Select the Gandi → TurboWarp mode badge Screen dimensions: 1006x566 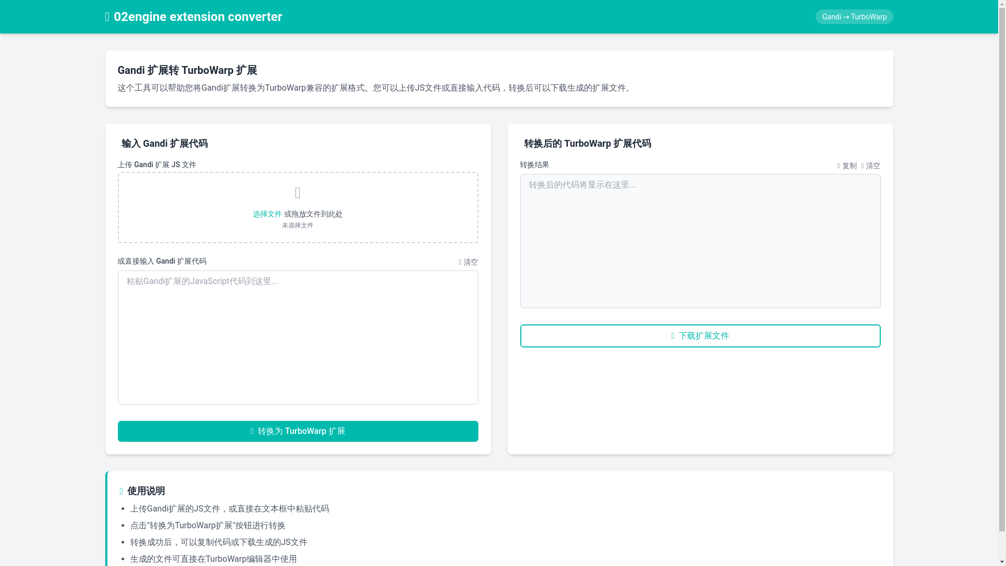point(854,17)
